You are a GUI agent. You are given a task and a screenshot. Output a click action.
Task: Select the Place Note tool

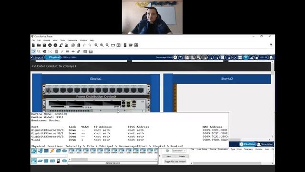tap(56, 52)
